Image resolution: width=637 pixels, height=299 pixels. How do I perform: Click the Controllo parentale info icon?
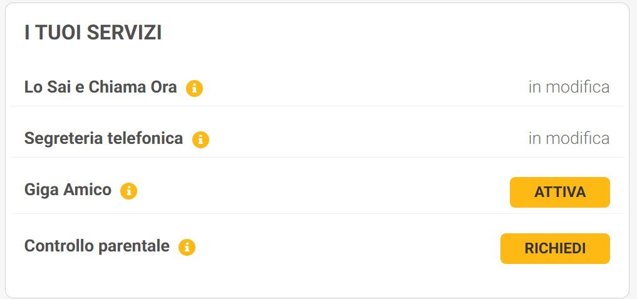[x=187, y=248]
